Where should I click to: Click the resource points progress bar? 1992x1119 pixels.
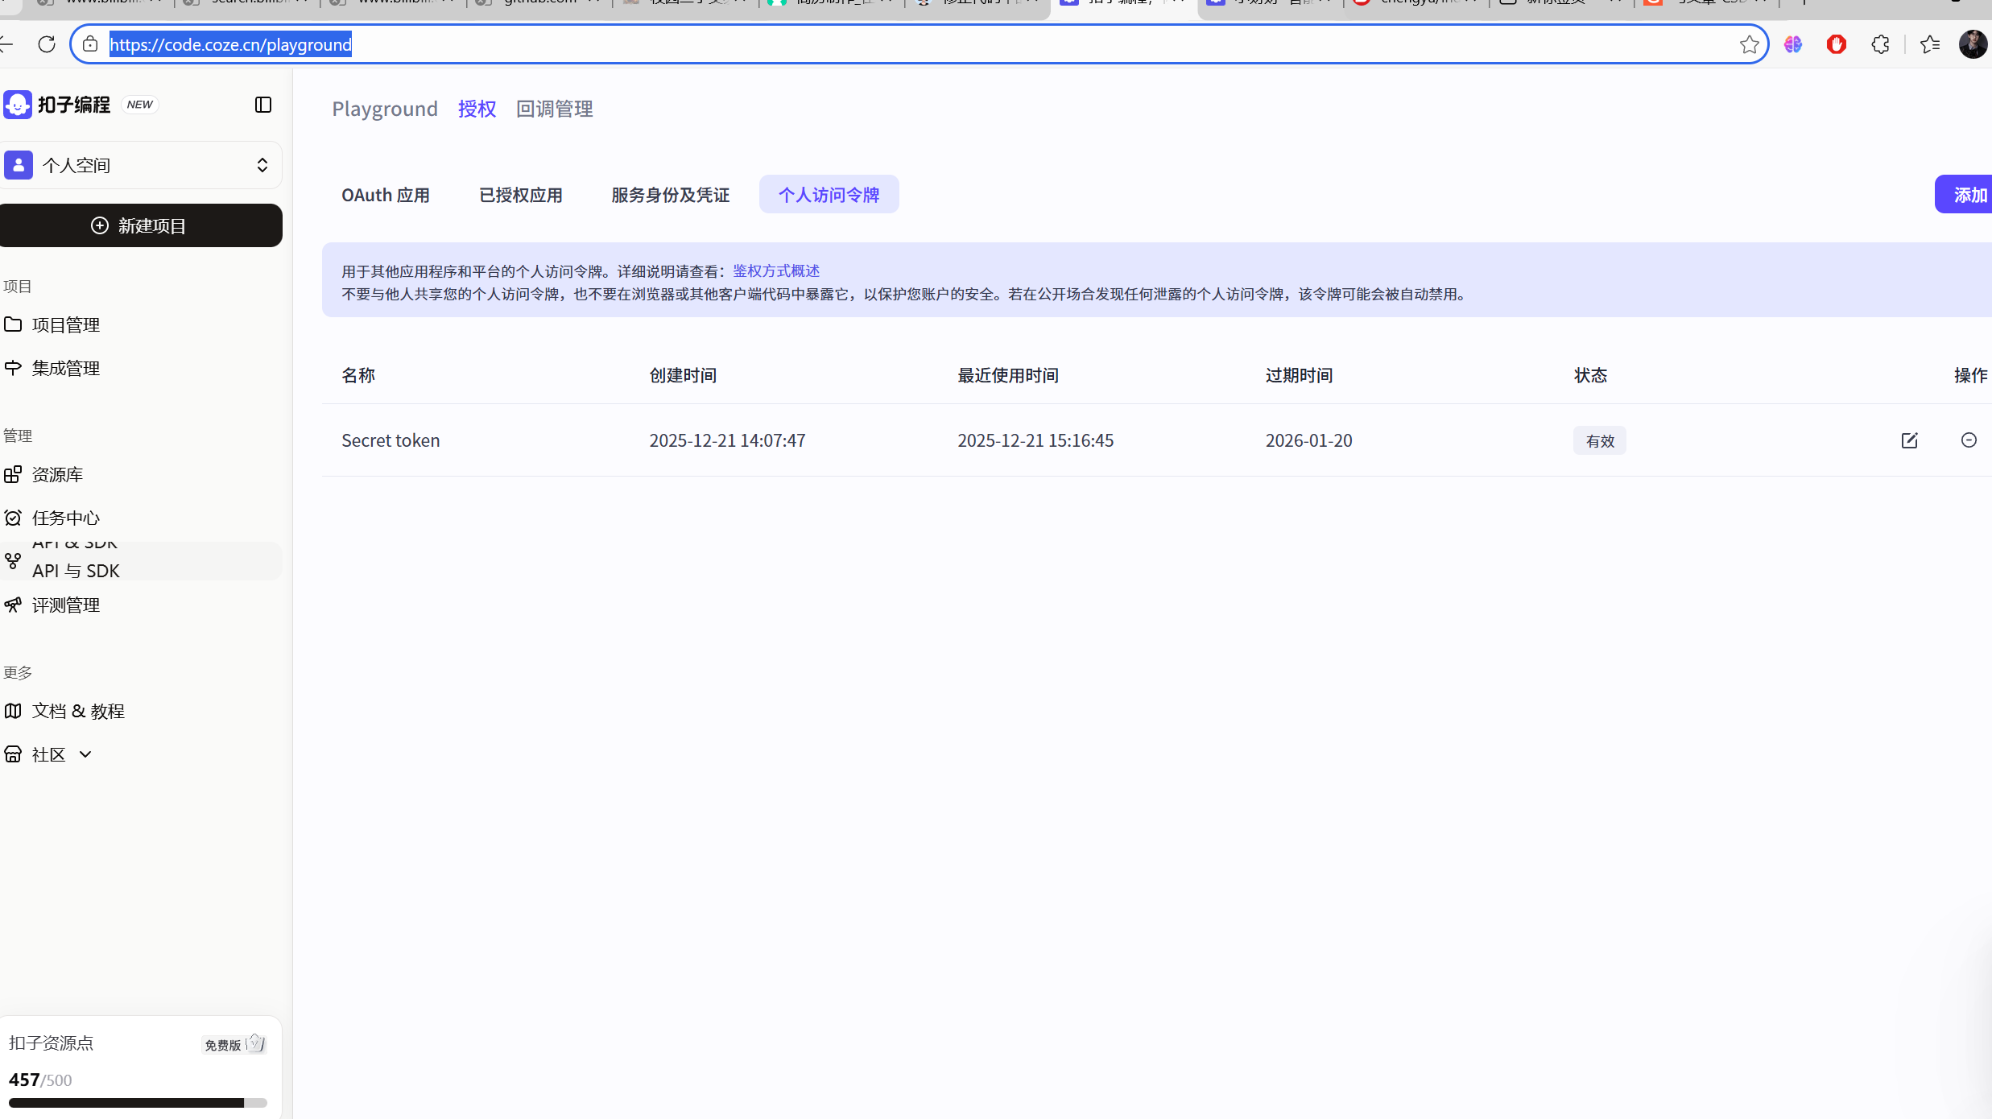click(138, 1103)
